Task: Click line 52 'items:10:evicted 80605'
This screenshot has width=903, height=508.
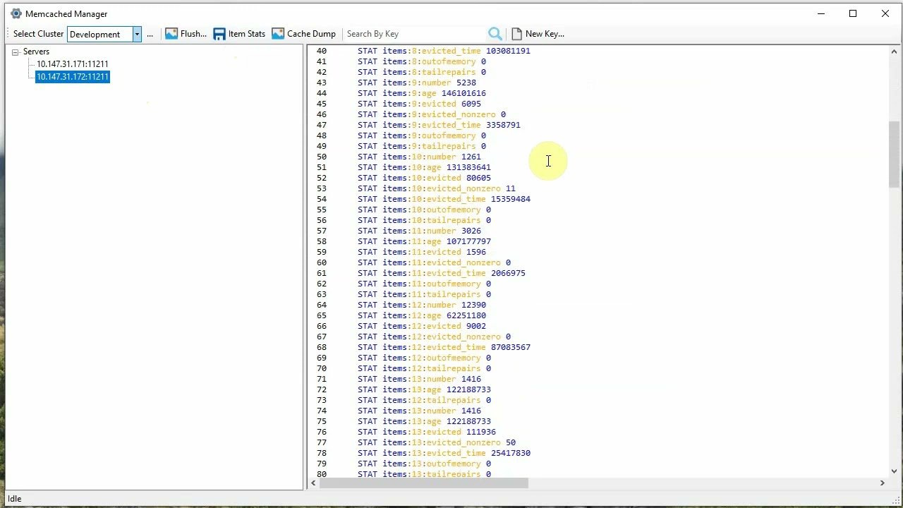Action: (x=424, y=178)
